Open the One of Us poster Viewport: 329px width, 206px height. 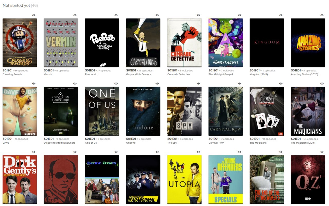[102, 111]
